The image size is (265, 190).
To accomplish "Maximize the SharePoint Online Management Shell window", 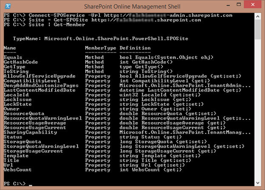I will [x=239, y=5].
